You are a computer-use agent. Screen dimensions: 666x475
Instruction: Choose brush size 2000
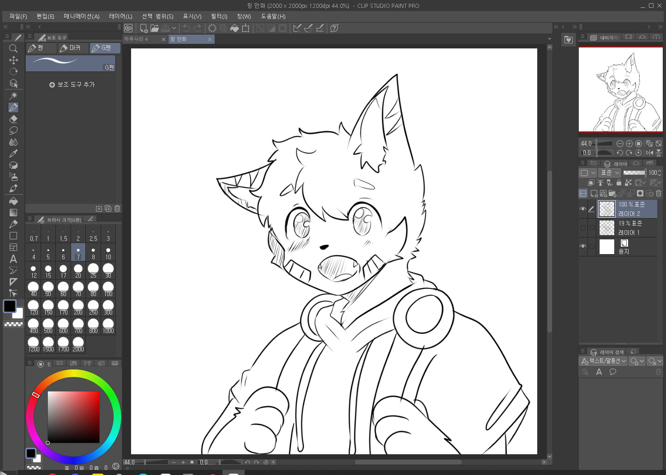(x=78, y=344)
